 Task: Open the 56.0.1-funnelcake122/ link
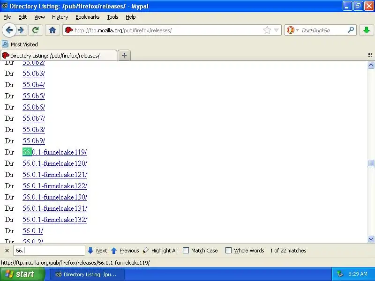pyautogui.click(x=55, y=186)
